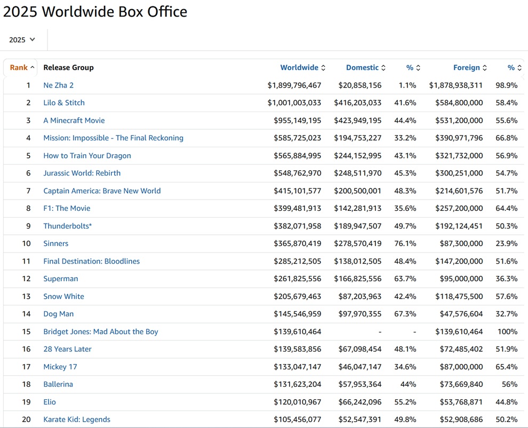Open the 28 Years Later link
The image size is (528, 428).
tap(67, 349)
